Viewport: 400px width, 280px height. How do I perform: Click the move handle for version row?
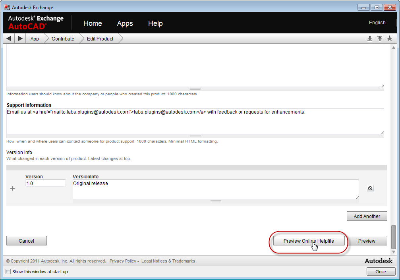[x=12, y=189]
